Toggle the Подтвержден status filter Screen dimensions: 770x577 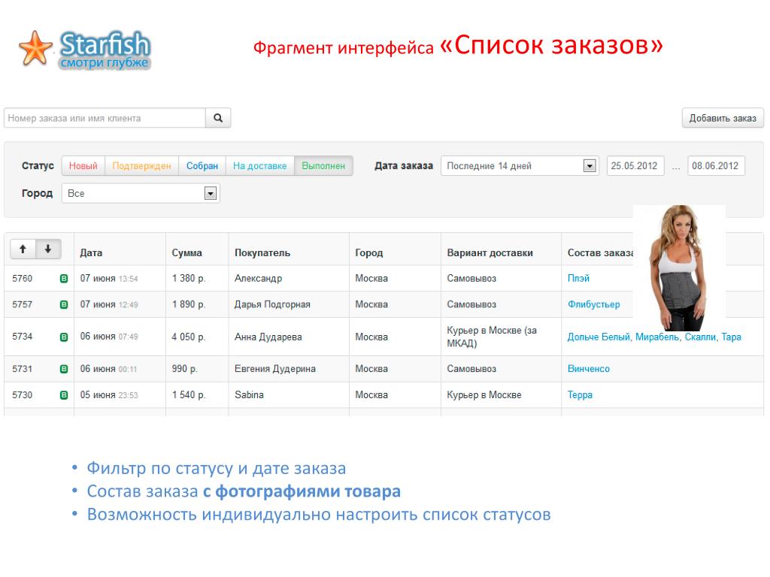click(x=141, y=166)
